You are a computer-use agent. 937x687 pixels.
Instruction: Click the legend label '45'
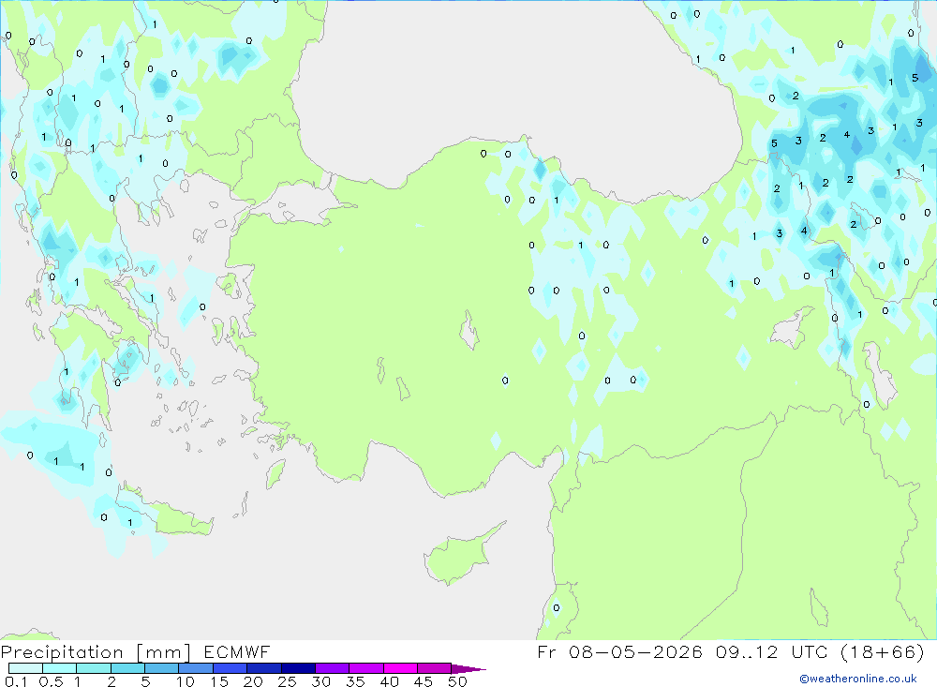click(424, 681)
